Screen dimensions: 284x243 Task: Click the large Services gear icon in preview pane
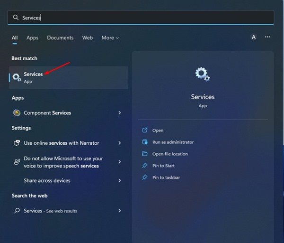pyautogui.click(x=203, y=75)
